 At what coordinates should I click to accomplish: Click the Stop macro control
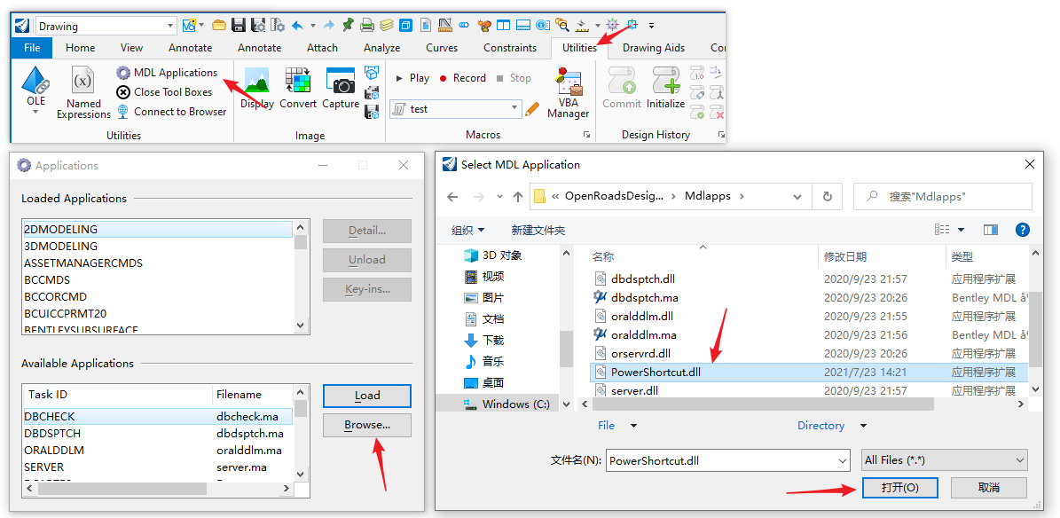(513, 78)
